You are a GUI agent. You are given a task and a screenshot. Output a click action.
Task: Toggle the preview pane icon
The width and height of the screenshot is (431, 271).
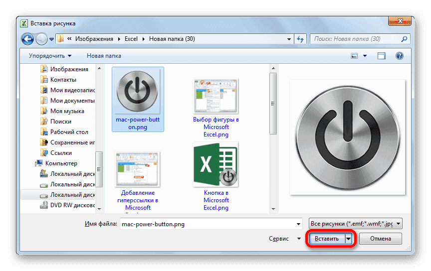coord(381,56)
